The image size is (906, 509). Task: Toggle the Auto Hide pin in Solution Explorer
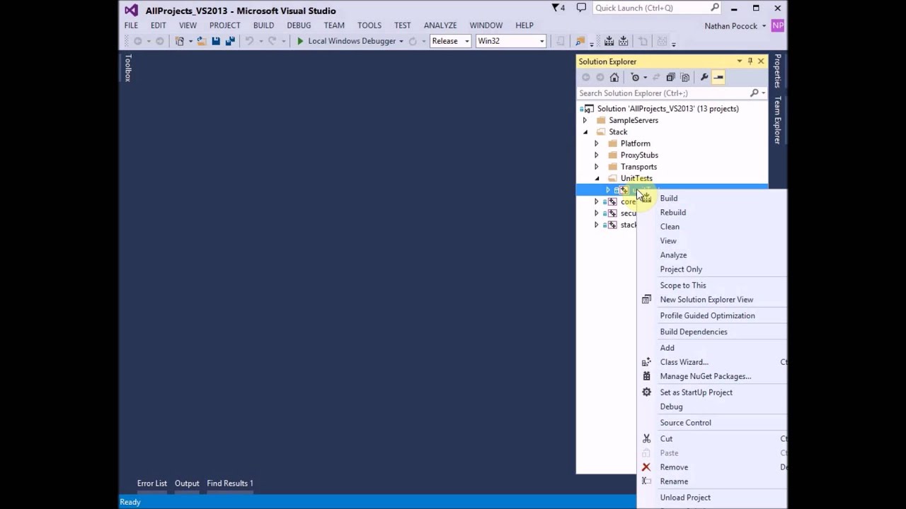750,62
